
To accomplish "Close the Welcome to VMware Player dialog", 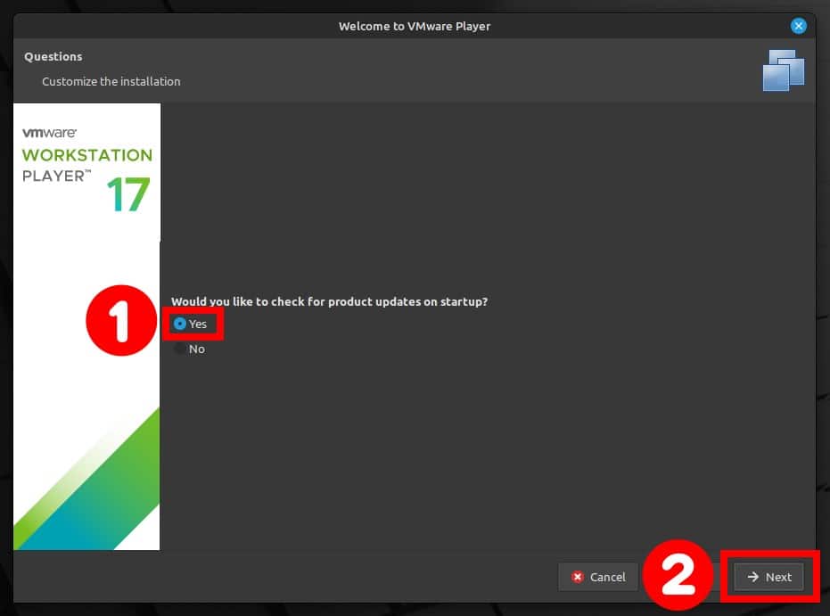I will 798,26.
